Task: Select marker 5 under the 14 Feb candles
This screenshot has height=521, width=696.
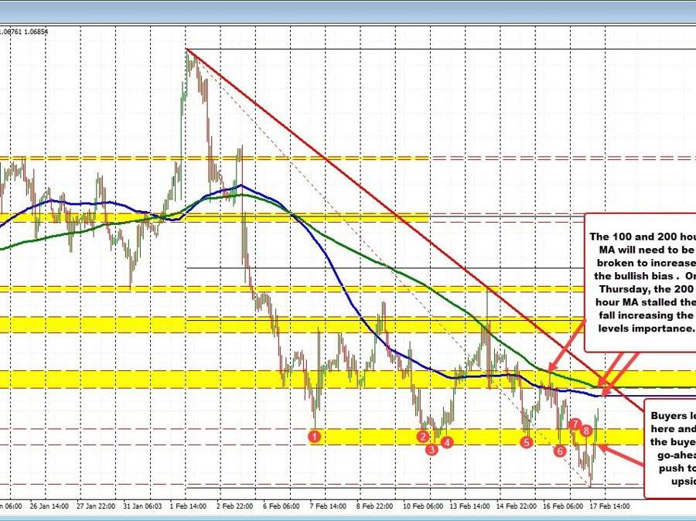Action: coord(525,442)
